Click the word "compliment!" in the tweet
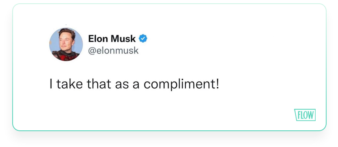The height and width of the screenshot is (147, 338). click(181, 84)
